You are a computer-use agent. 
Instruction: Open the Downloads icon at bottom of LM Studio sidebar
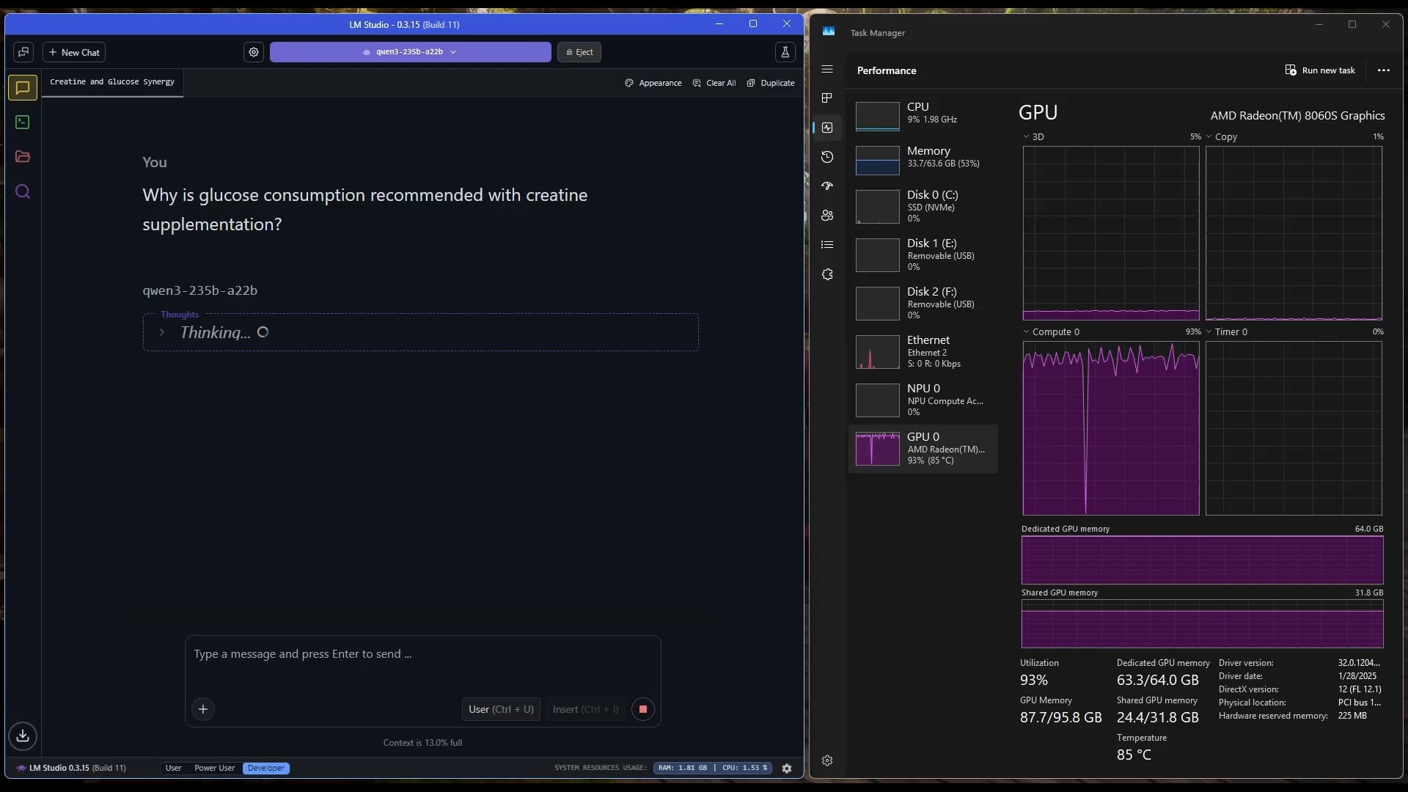coord(23,736)
